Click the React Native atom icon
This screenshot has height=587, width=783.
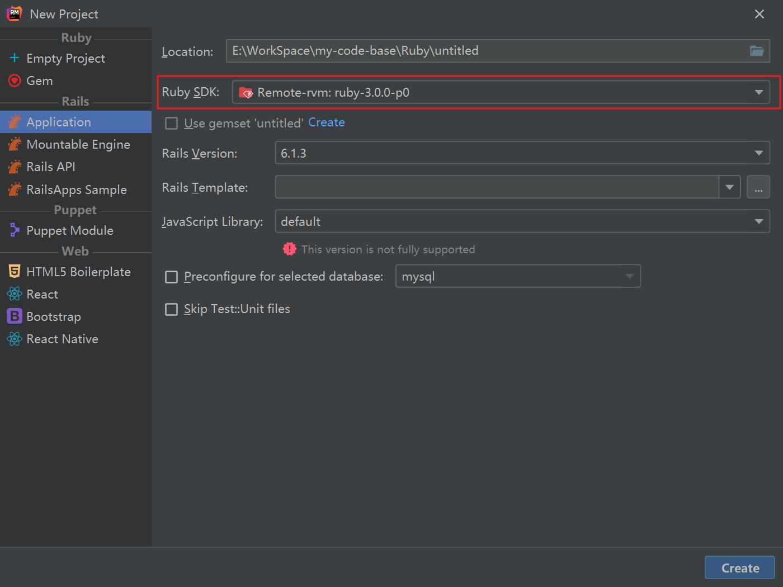(x=15, y=338)
